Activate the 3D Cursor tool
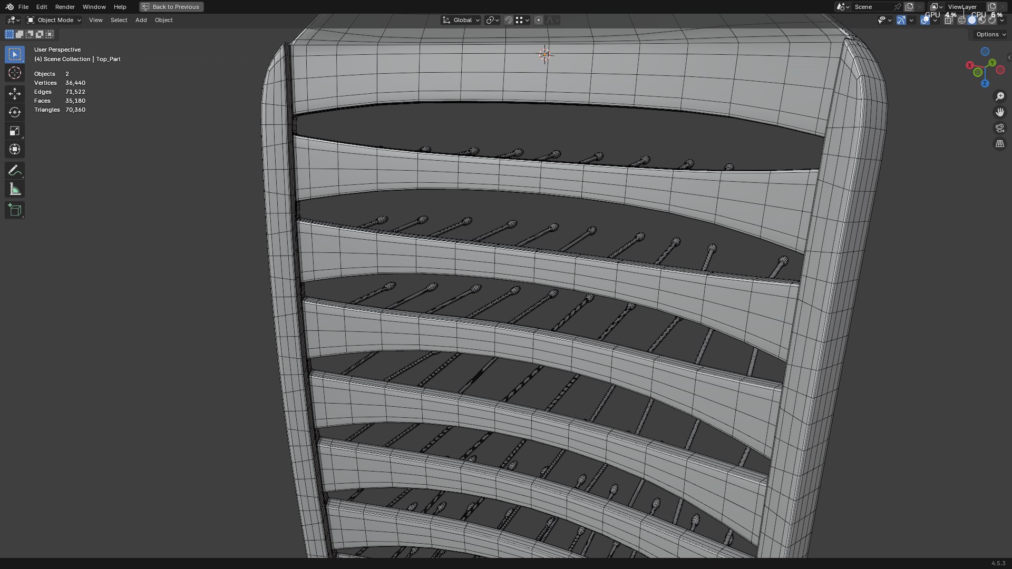This screenshot has width=1012, height=569. (x=15, y=73)
